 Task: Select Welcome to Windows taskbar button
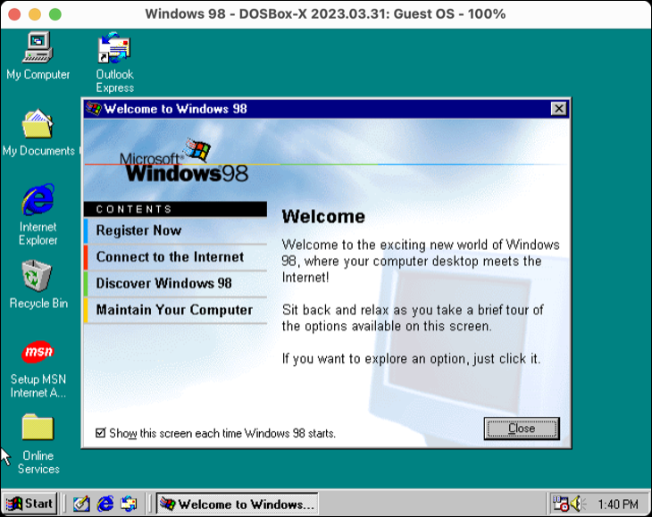point(238,504)
